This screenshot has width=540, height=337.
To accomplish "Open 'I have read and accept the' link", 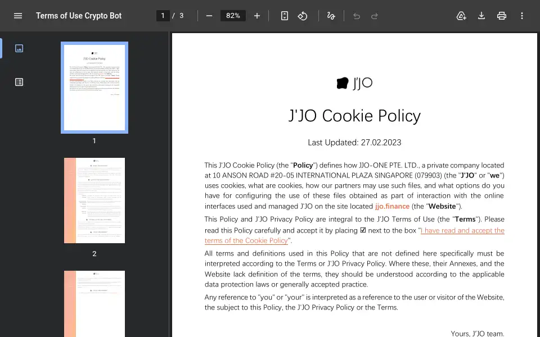I will pyautogui.click(x=462, y=230).
